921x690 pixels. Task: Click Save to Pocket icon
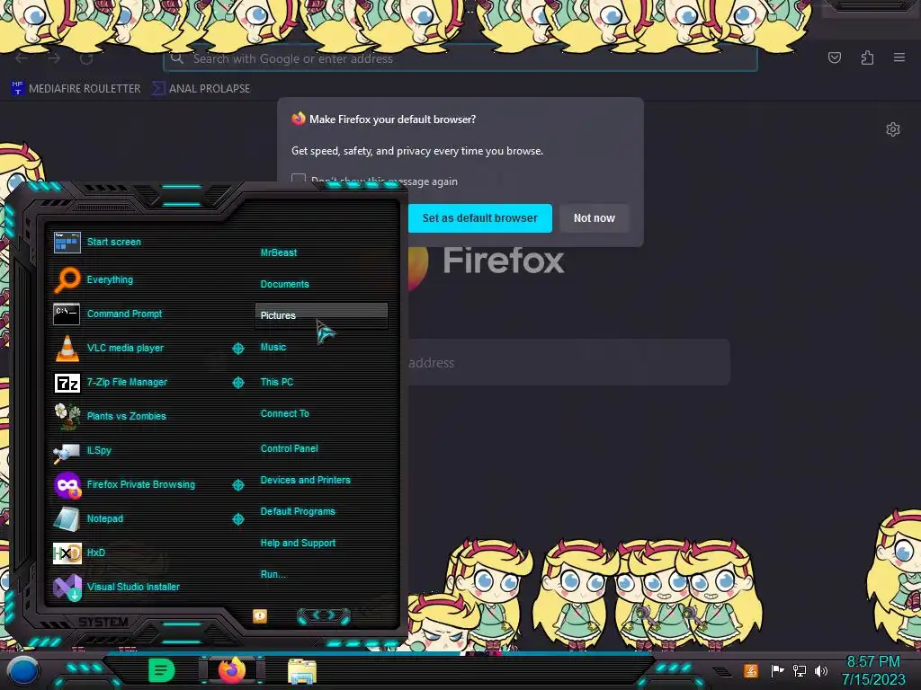click(835, 57)
